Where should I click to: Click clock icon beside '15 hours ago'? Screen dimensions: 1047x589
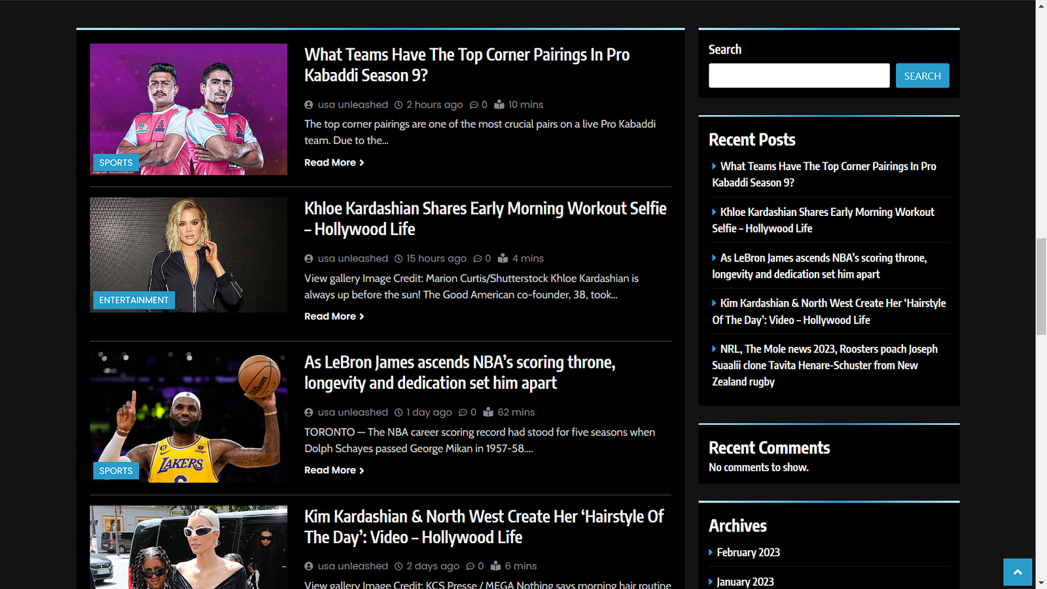pos(399,259)
